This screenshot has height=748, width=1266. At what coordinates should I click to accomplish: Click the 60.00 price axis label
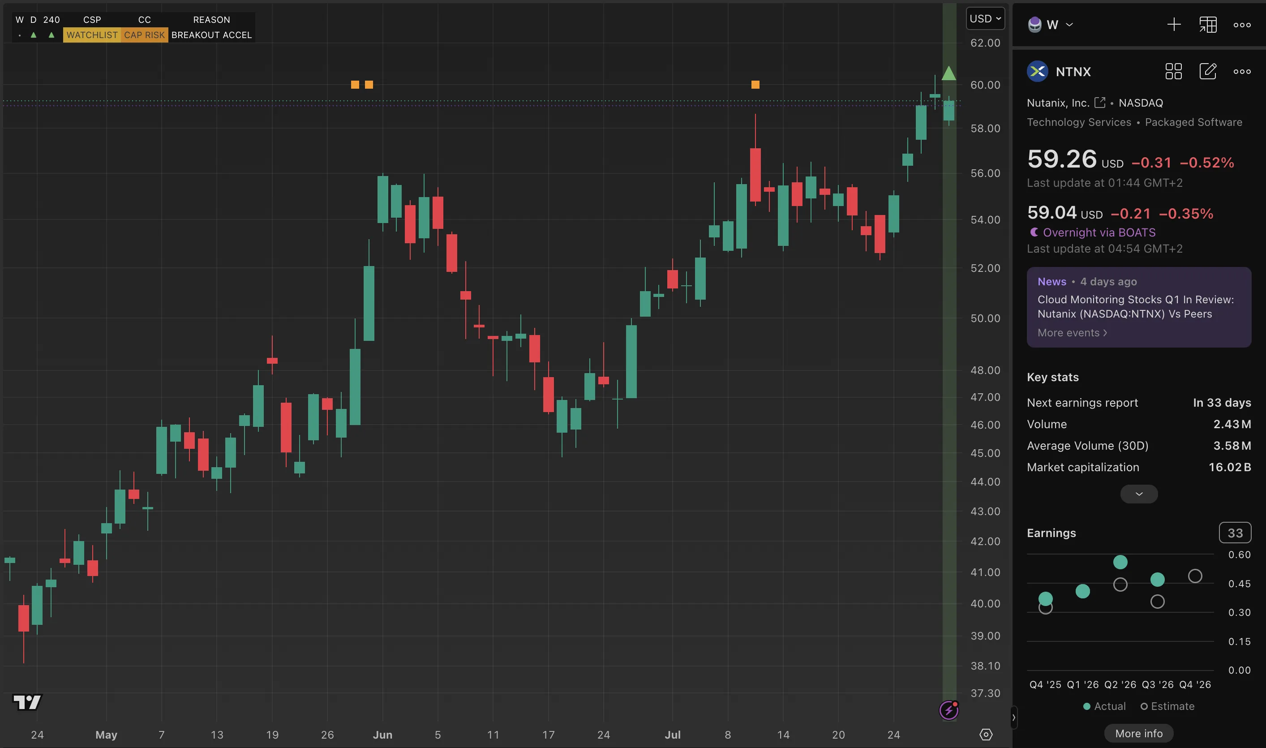coord(985,85)
